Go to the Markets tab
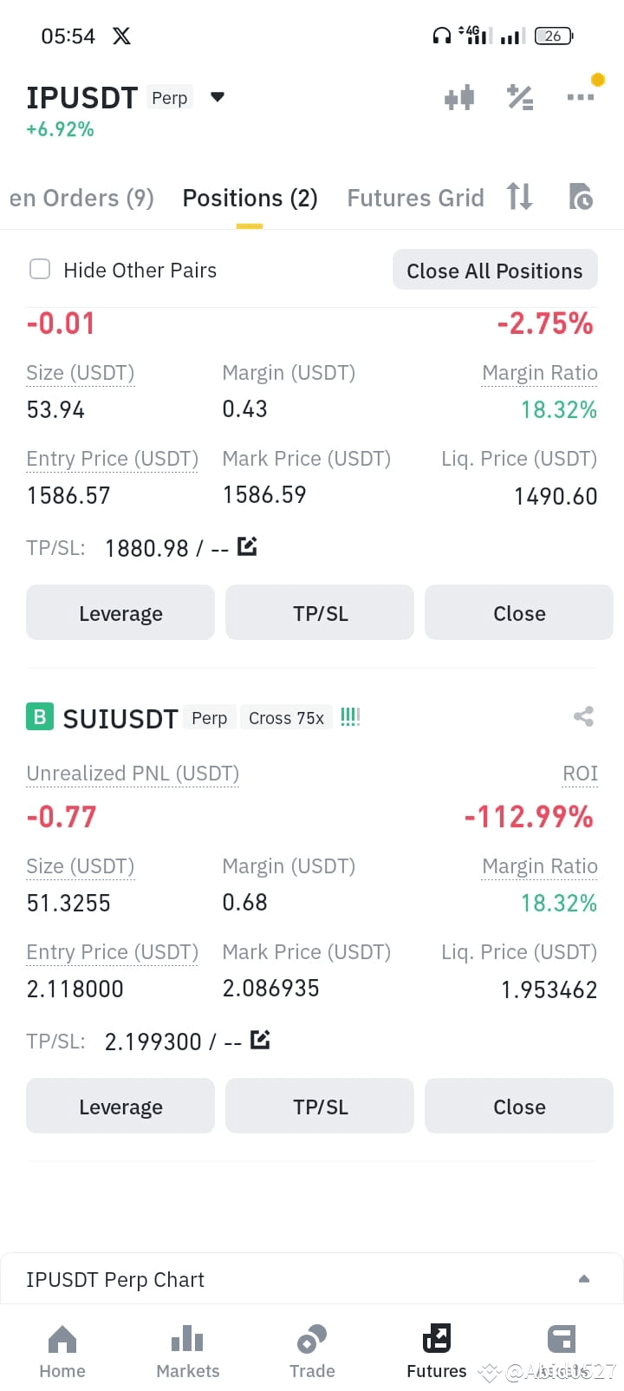 (187, 1351)
